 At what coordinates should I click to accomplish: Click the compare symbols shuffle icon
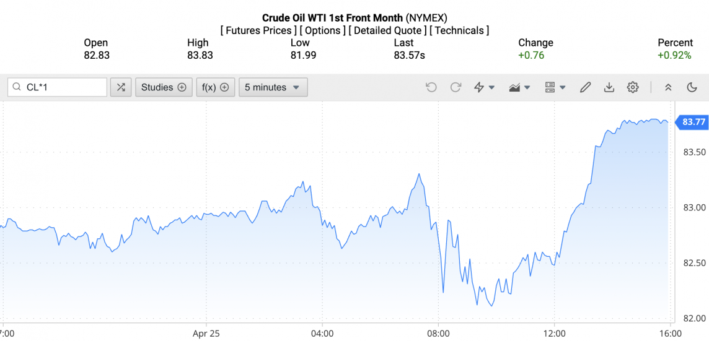point(121,87)
